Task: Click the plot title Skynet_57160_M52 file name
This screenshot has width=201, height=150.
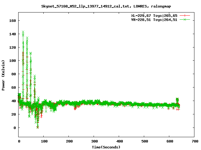Action: 85,6
